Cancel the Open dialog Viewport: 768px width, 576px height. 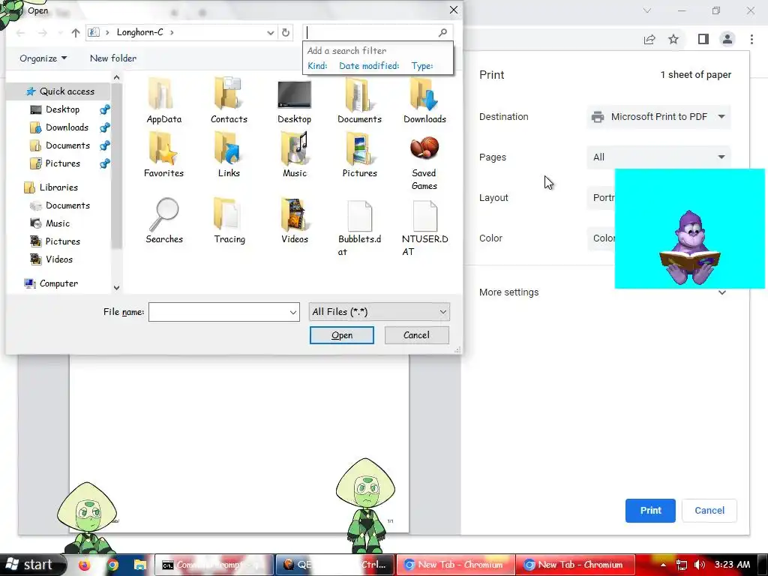click(417, 335)
